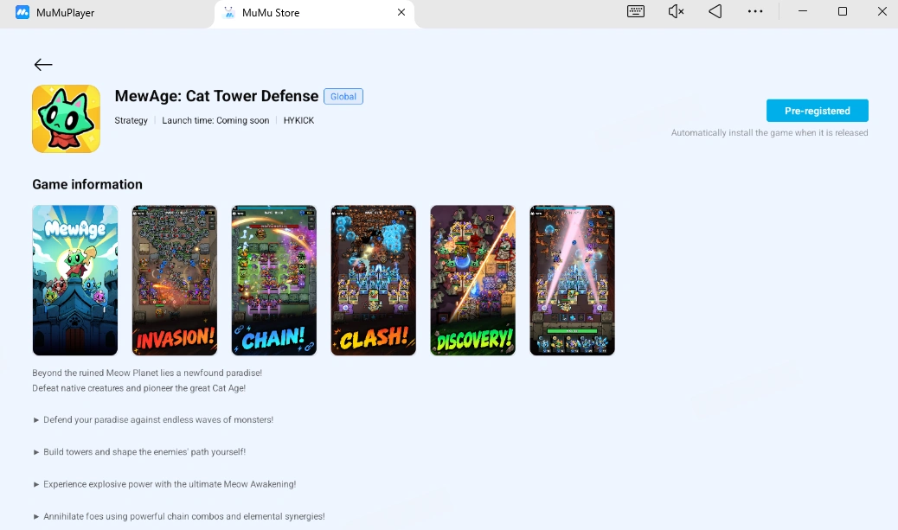Toggle the muted speaker icon
This screenshot has height=530, width=898.
click(676, 11)
